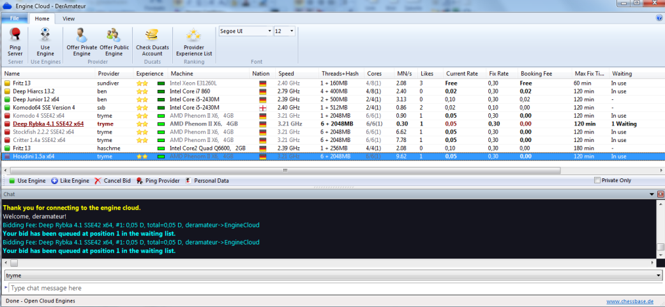
Task: Click green status icon of Deep Junior 12 x64
Action: [x=7, y=99]
